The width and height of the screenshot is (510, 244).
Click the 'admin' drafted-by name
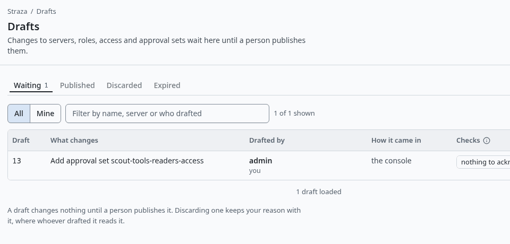[260, 161]
